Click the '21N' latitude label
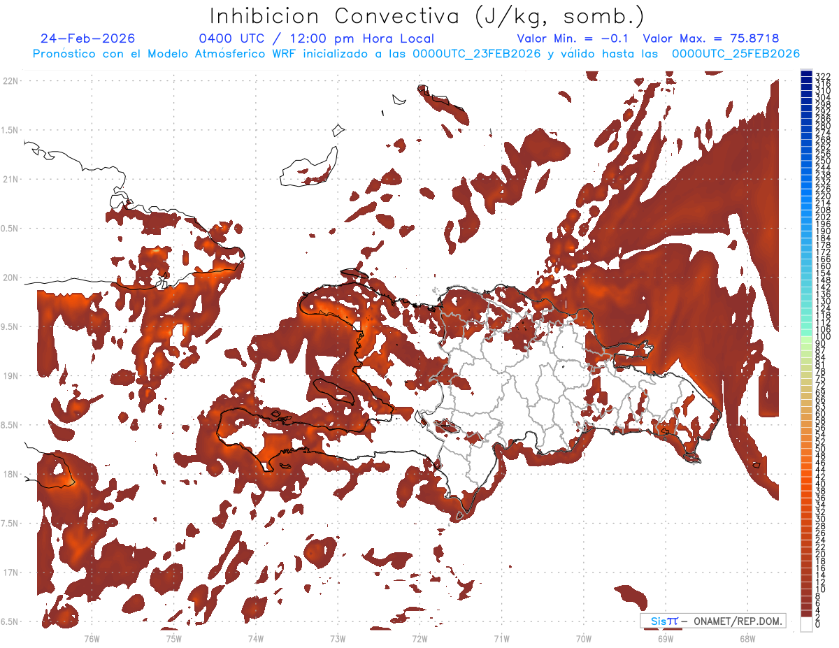839x648 pixels. point(10,179)
